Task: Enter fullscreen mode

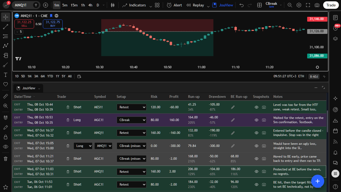Action: click(308, 5)
